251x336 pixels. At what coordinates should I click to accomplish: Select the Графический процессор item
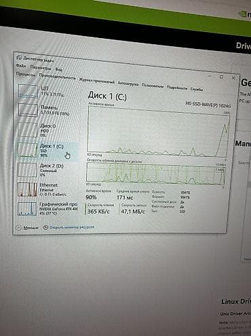click(48, 209)
